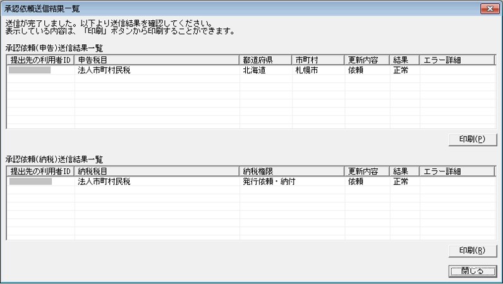Select the 発行依頼・納付 cell
The height and width of the screenshot is (284, 503).
(292, 182)
